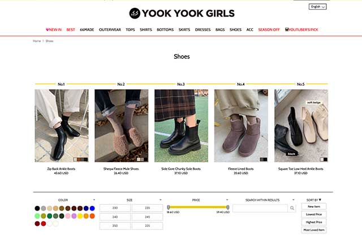362x241 pixels.
Task: Select the black color swatch
Action: coord(37,208)
